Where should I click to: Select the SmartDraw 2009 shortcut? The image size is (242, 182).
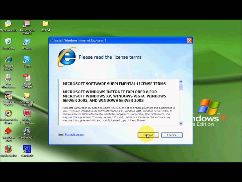tap(8, 135)
